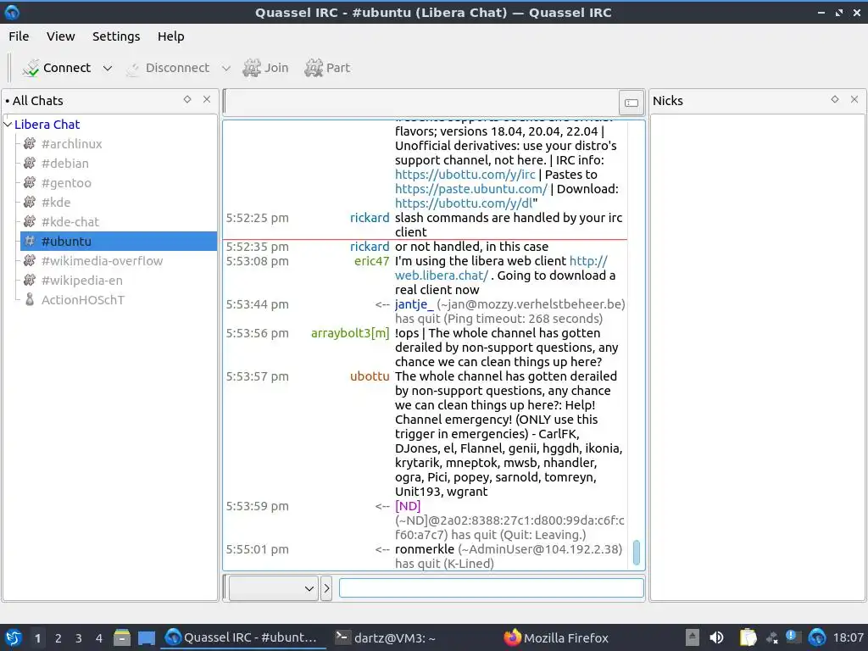This screenshot has height=651, width=868.
Task: Select the #debian channel name
Action: tap(64, 164)
